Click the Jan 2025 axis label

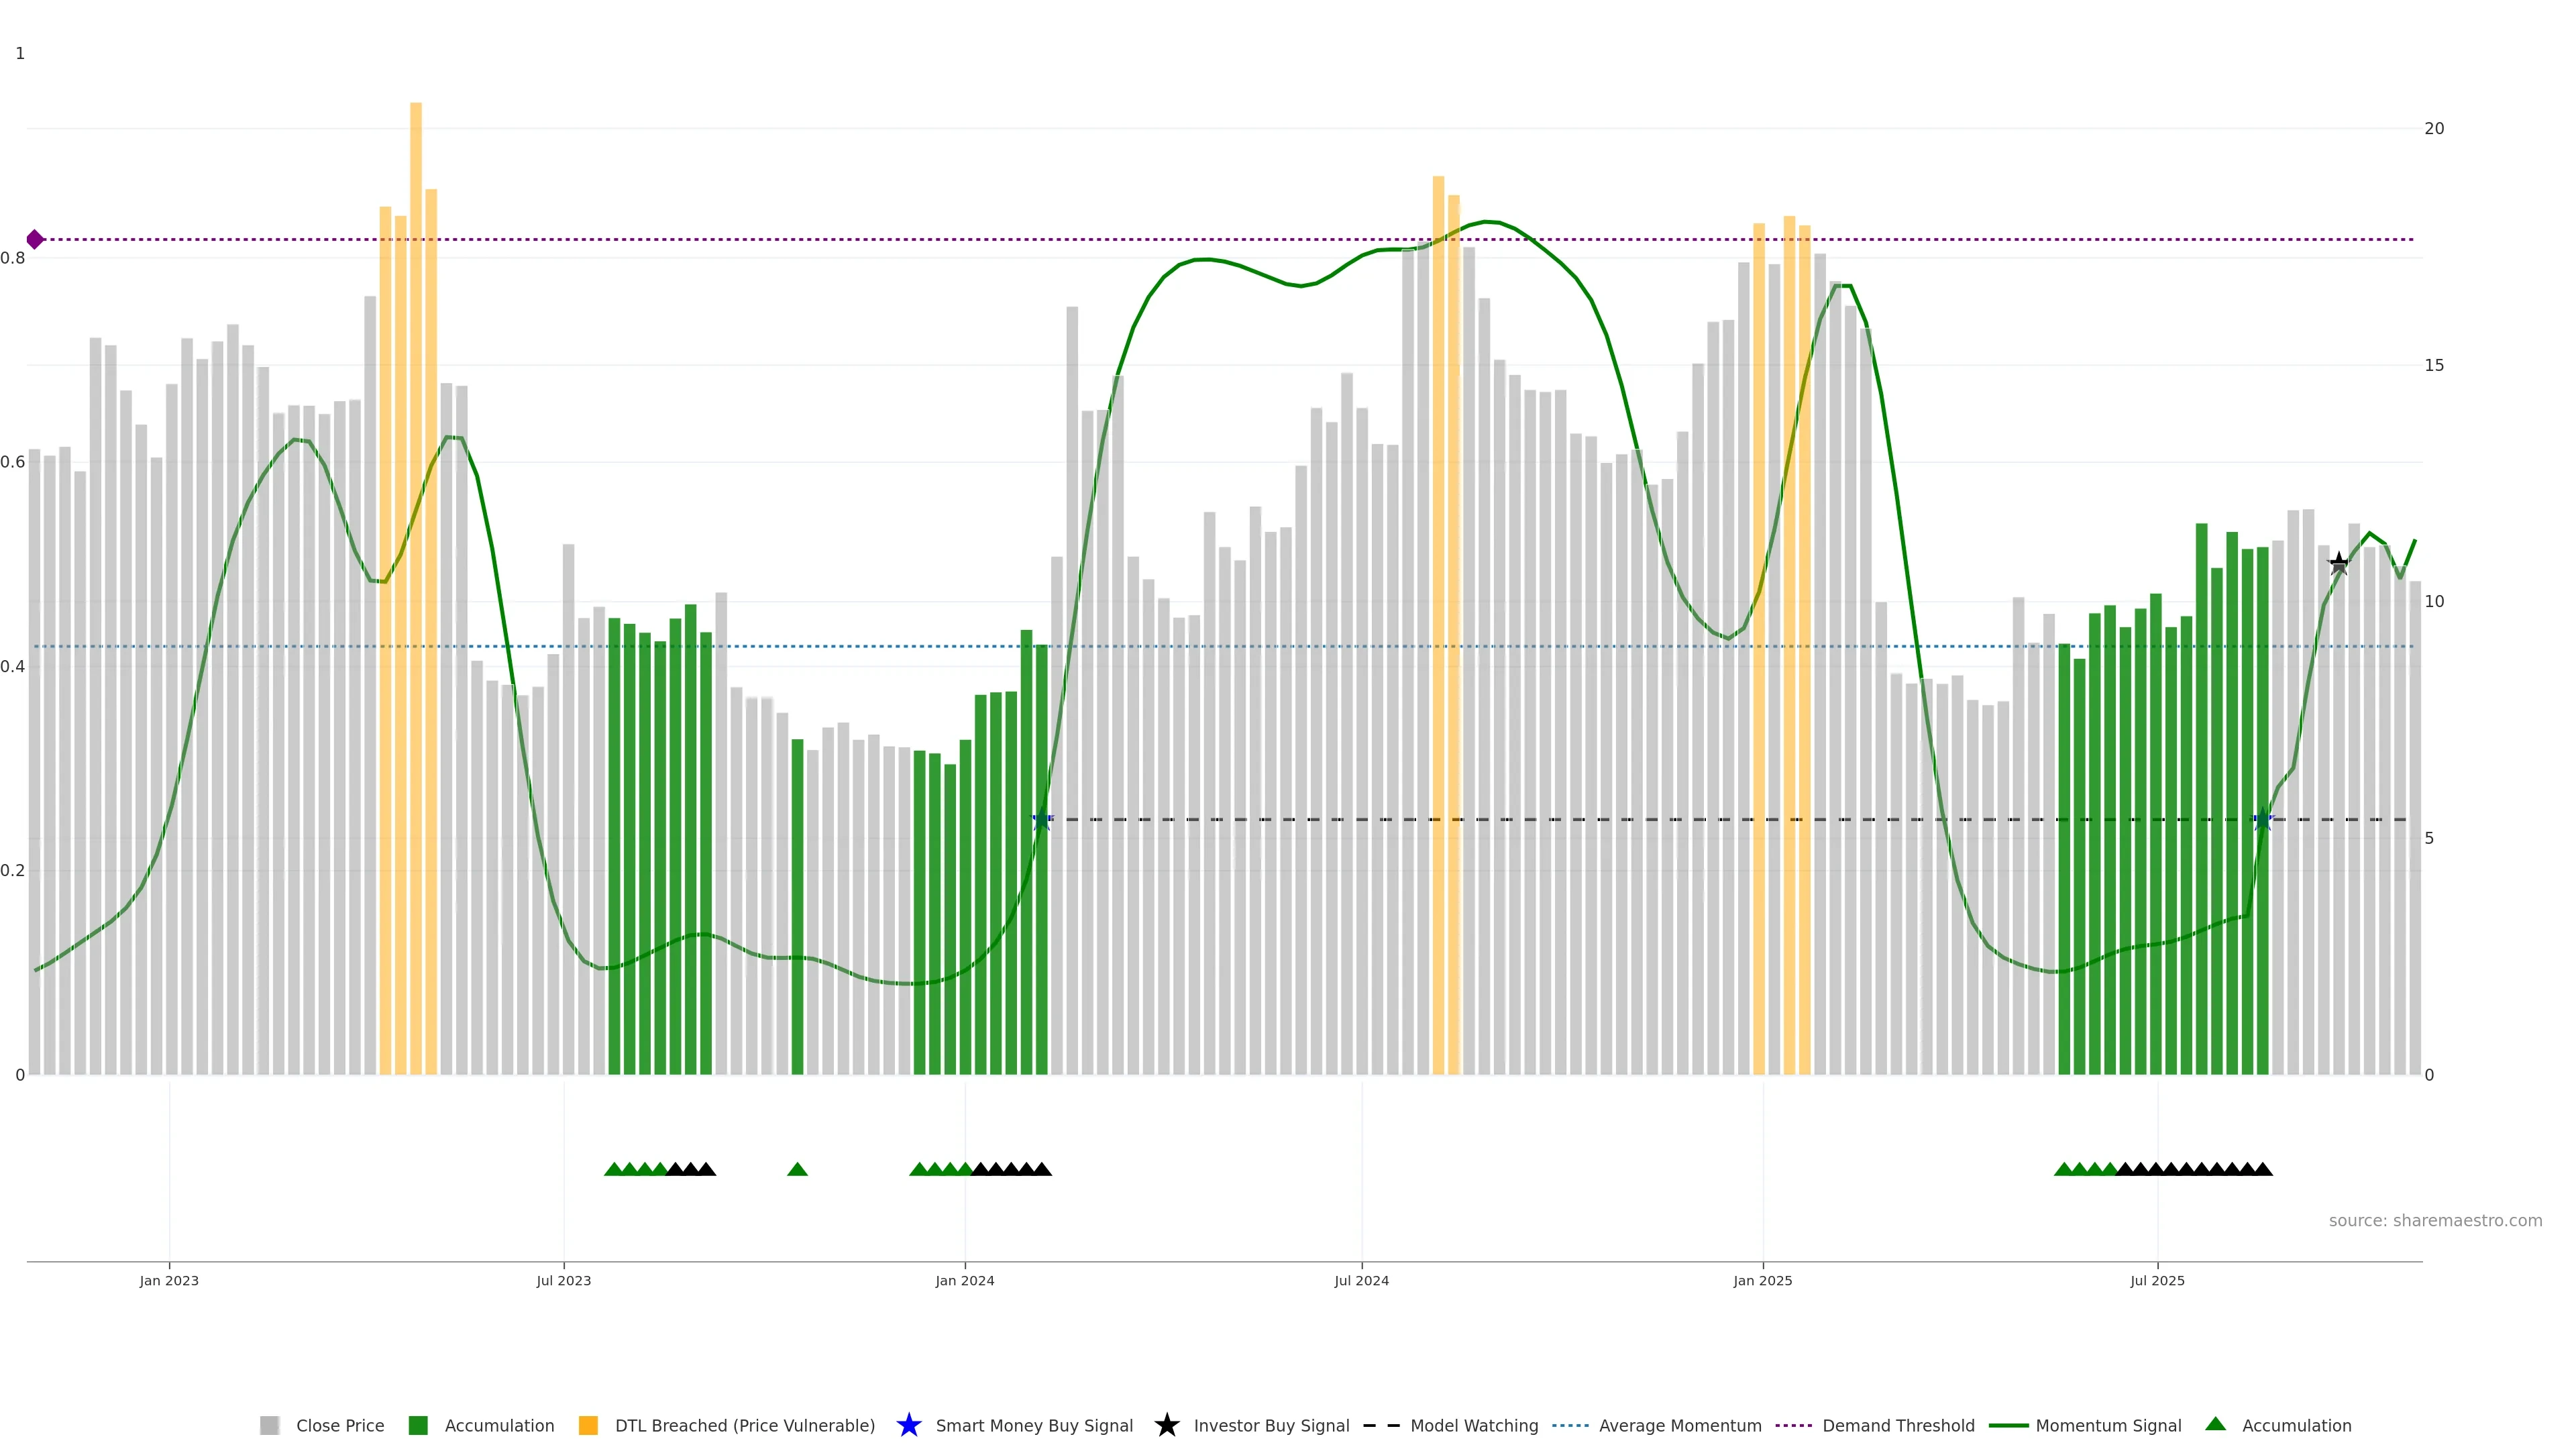[1762, 1280]
